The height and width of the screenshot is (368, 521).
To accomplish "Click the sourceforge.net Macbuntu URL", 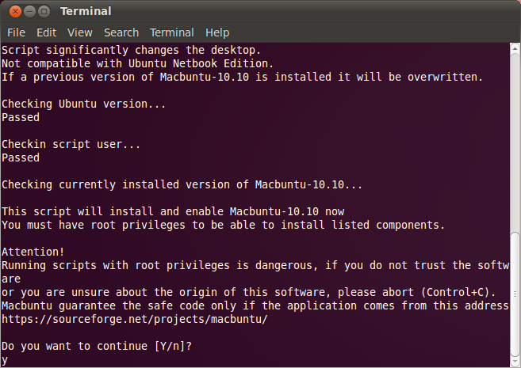I will pyautogui.click(x=134, y=319).
